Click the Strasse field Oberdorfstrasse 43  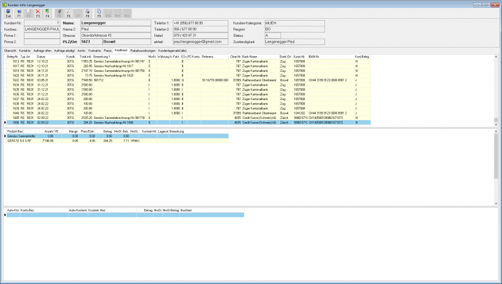point(115,36)
